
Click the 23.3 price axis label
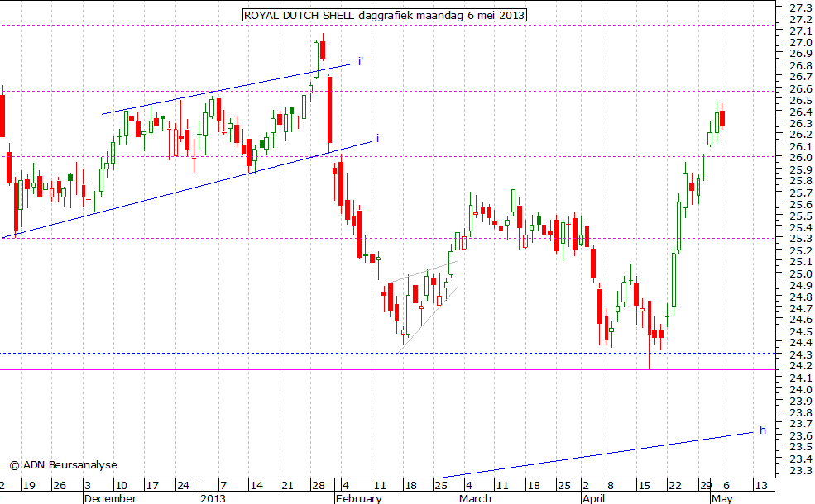(x=800, y=471)
